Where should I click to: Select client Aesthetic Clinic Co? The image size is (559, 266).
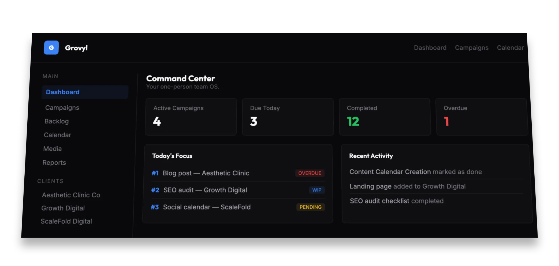[x=71, y=195]
